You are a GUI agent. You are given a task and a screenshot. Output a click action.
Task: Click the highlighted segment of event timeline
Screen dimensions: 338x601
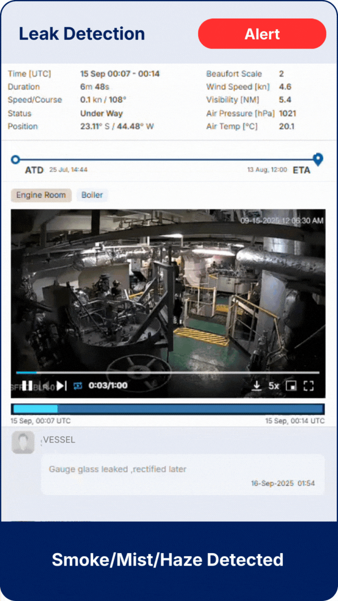pyautogui.click(x=35, y=409)
